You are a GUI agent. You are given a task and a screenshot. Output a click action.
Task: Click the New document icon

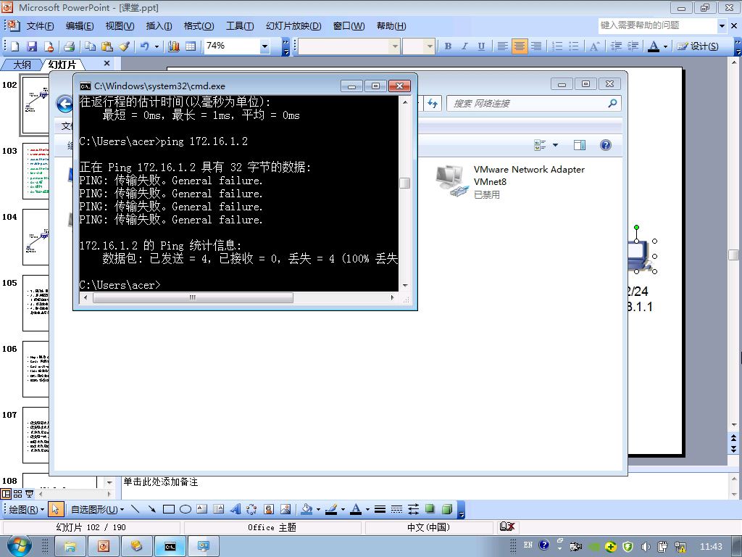click(15, 46)
